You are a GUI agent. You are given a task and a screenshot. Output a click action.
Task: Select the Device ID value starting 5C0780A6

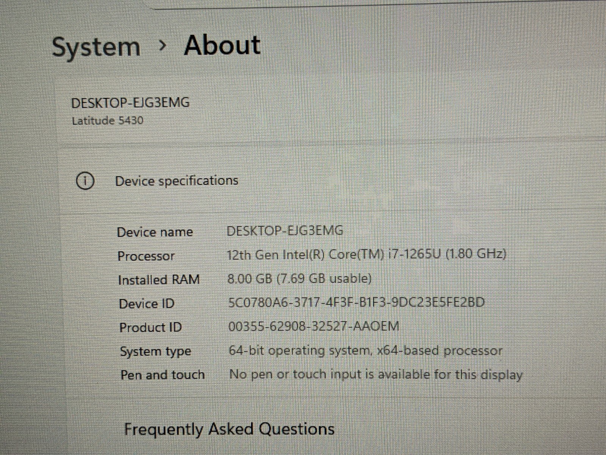[x=356, y=302]
